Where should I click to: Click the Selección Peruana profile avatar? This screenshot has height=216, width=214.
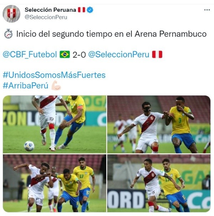click(x=11, y=14)
